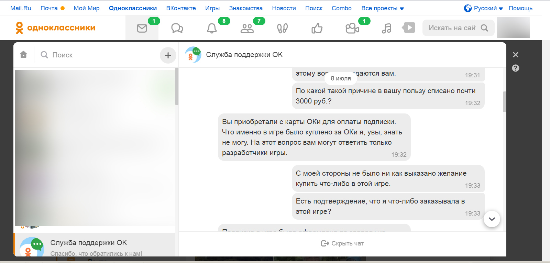
Task: Click the Скрыть чат link
Action: pos(342,243)
